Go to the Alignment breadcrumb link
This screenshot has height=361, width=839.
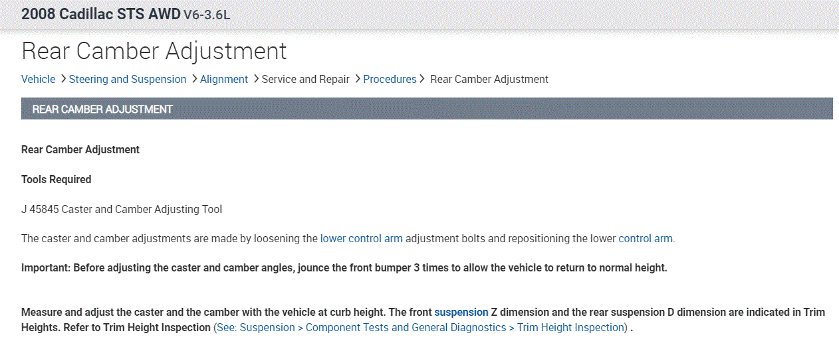(224, 79)
